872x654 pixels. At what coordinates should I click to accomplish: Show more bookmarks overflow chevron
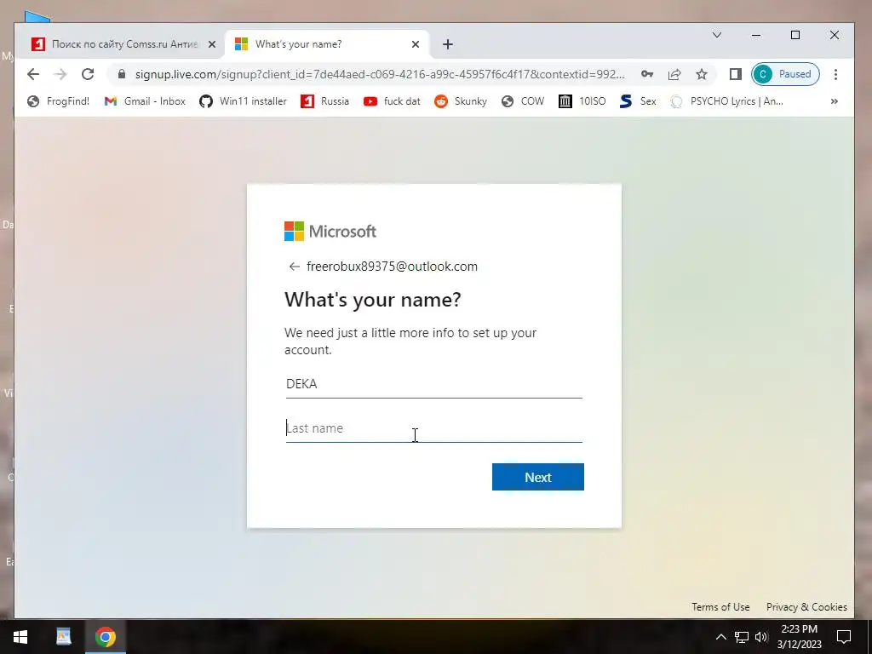(835, 101)
